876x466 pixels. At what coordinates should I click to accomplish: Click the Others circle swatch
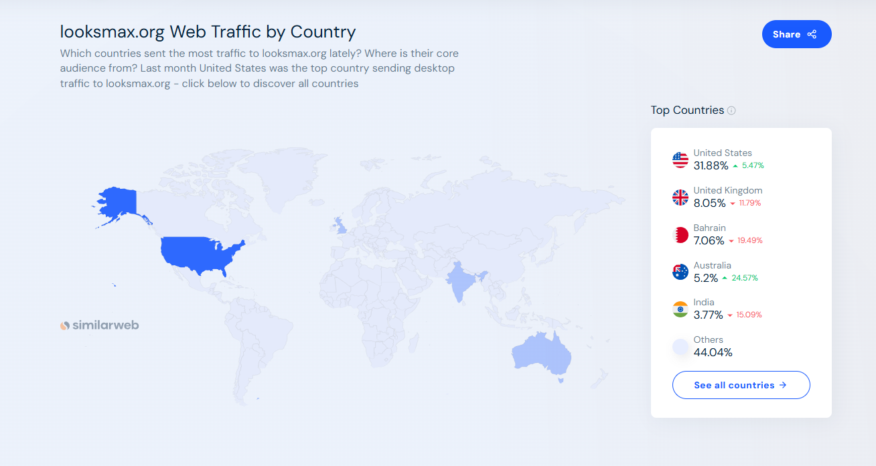680,347
